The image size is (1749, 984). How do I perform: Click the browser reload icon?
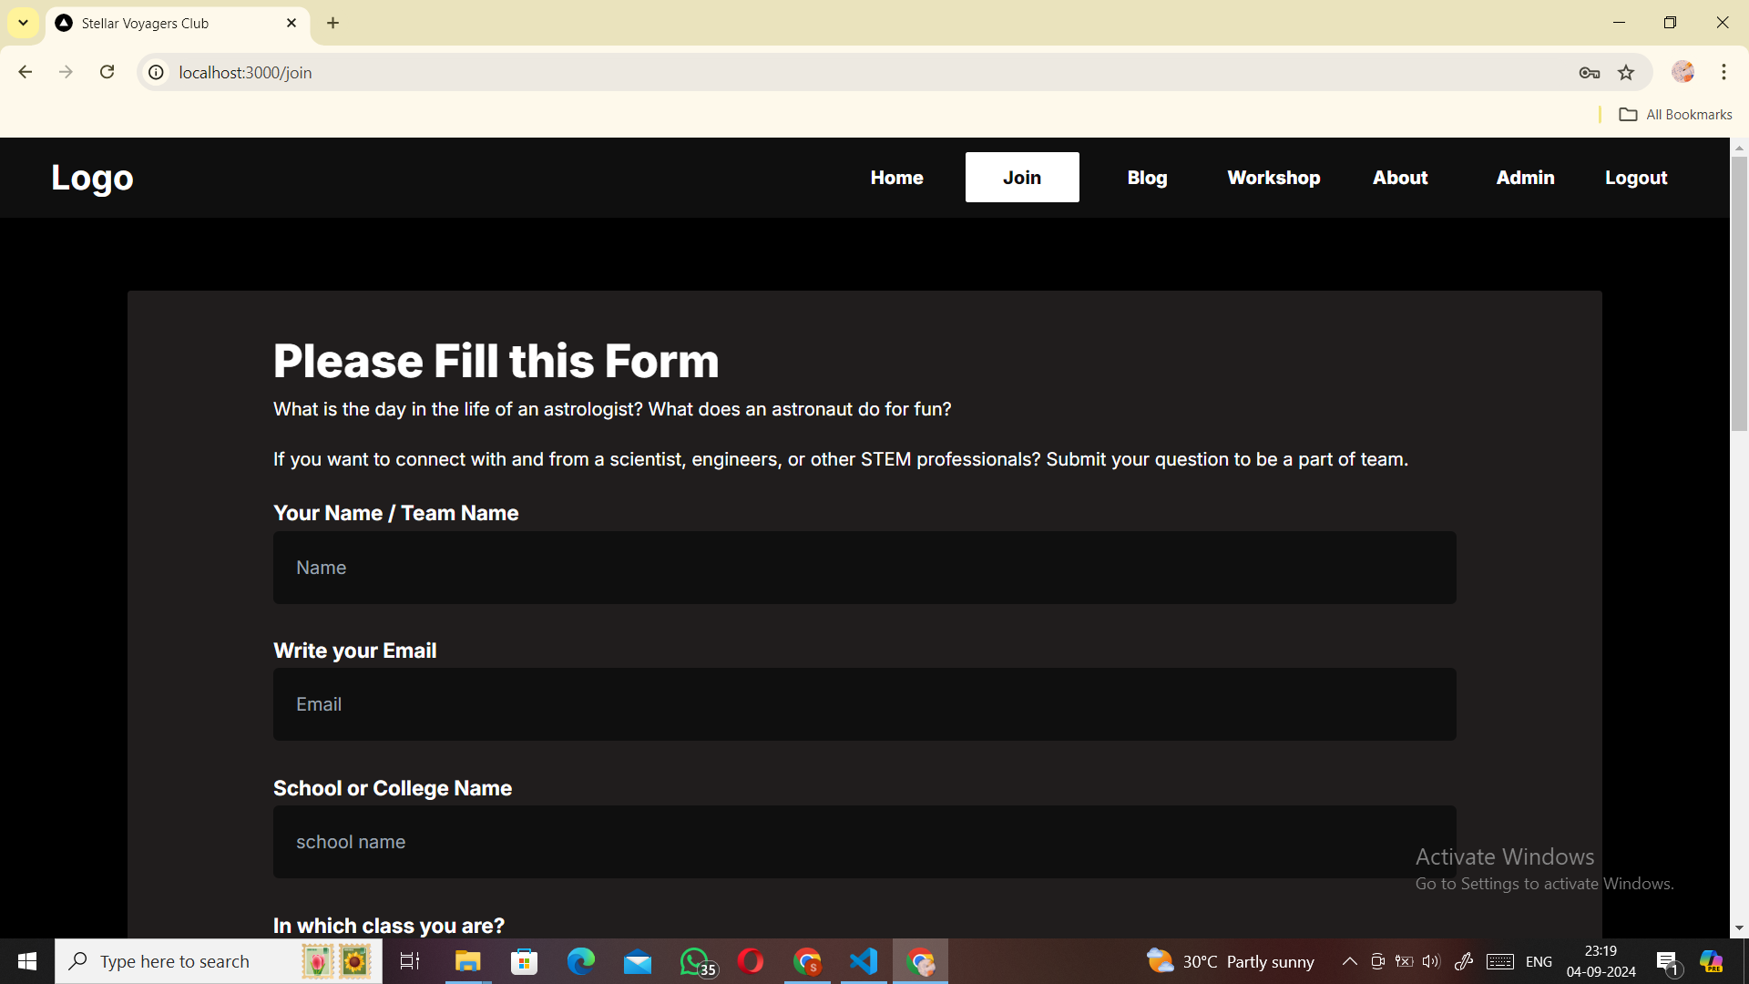tap(107, 72)
